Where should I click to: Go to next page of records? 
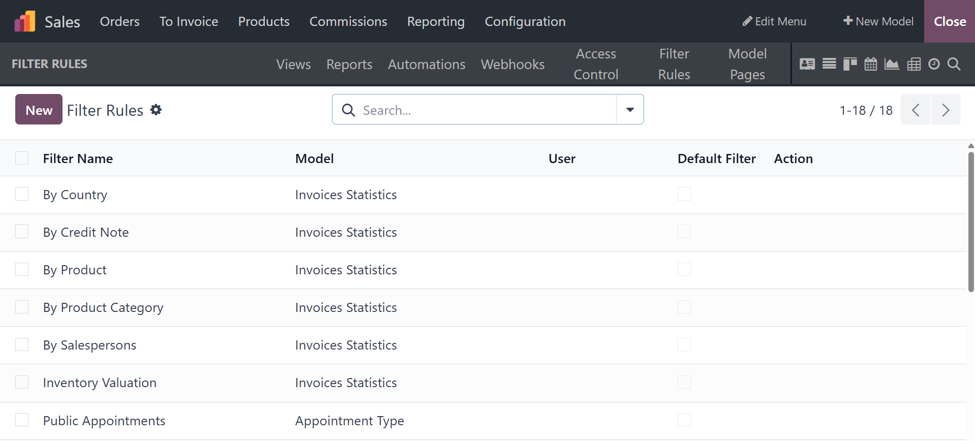point(946,110)
